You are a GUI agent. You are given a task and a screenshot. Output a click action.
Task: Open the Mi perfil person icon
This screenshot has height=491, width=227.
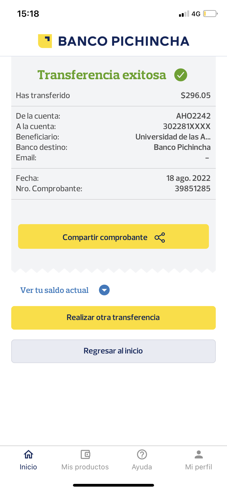[x=199, y=454]
